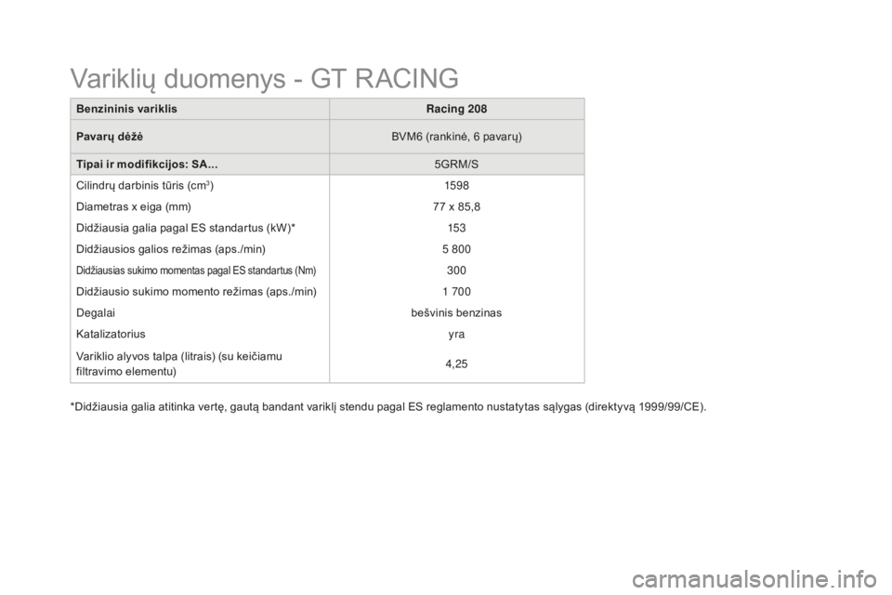Select 'Diametras x eiga (mm)' label
This screenshot has width=892, height=595.
point(134,206)
